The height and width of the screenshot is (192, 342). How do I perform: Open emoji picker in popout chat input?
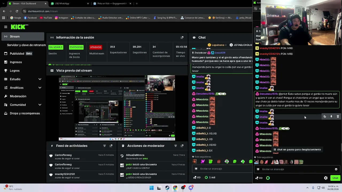336,169
